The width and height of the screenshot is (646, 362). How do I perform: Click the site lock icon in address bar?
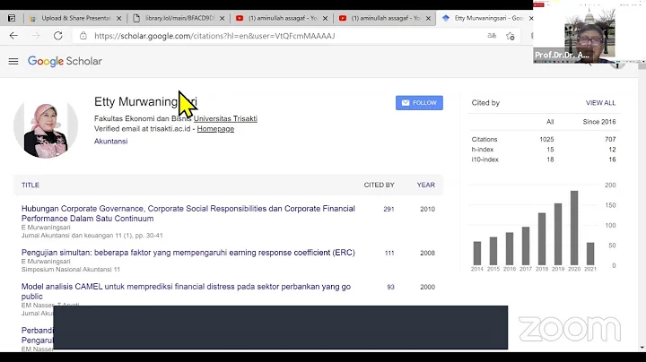(83, 36)
